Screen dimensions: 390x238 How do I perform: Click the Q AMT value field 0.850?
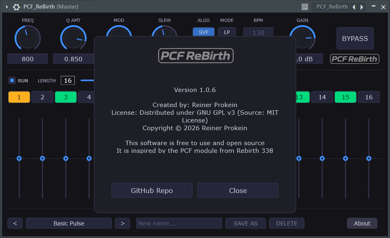click(73, 59)
